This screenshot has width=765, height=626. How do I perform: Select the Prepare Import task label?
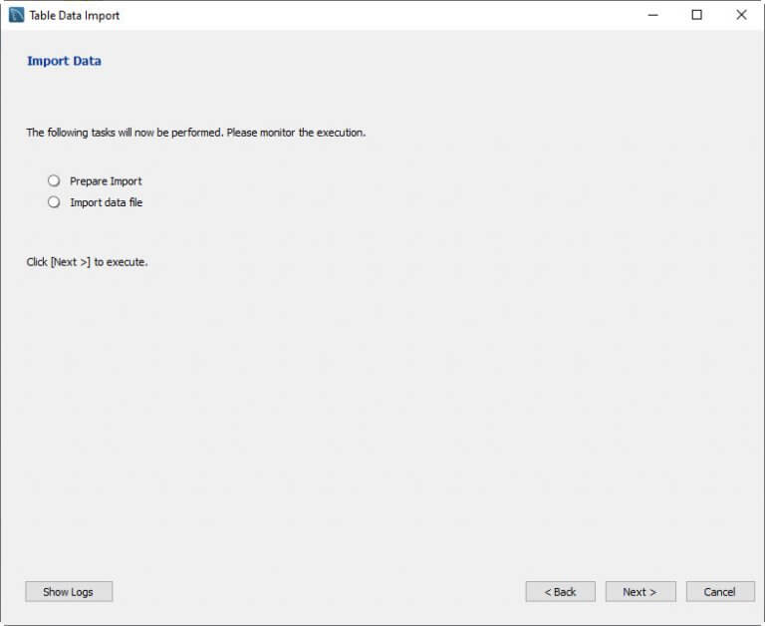click(106, 181)
